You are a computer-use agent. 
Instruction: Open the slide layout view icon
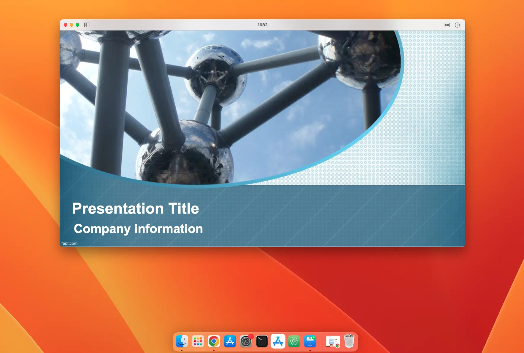click(447, 25)
